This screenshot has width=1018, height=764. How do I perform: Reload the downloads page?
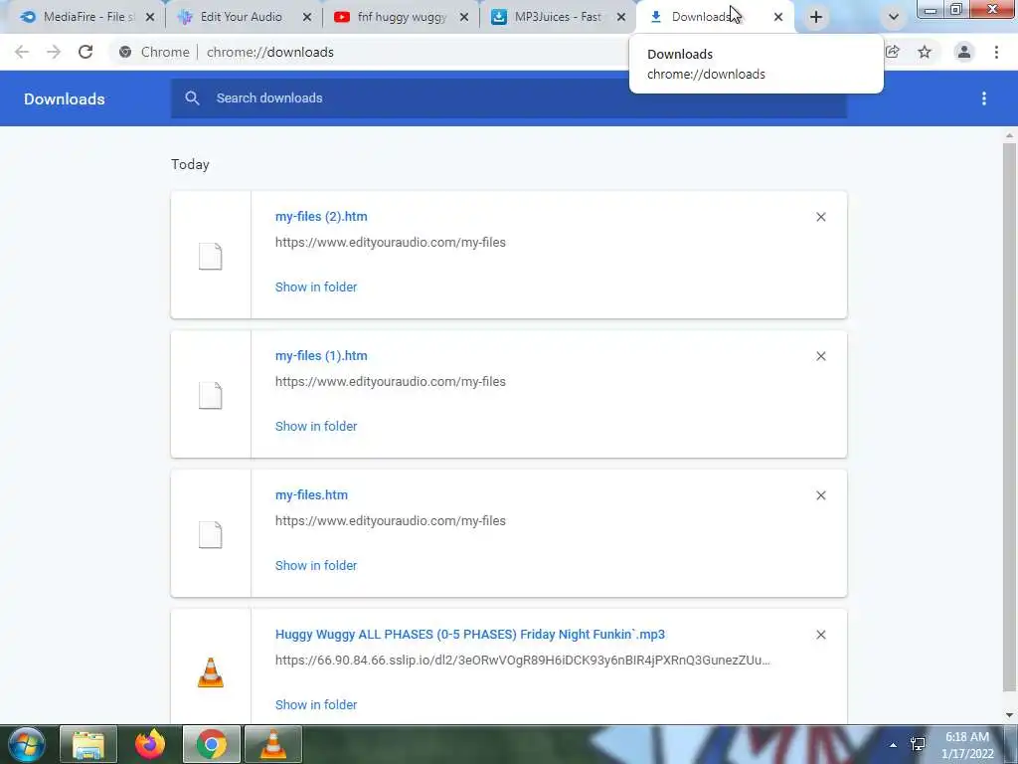(85, 52)
